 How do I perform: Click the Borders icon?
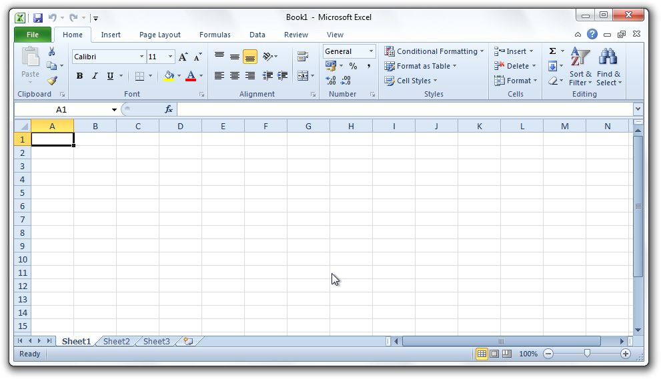pos(139,76)
